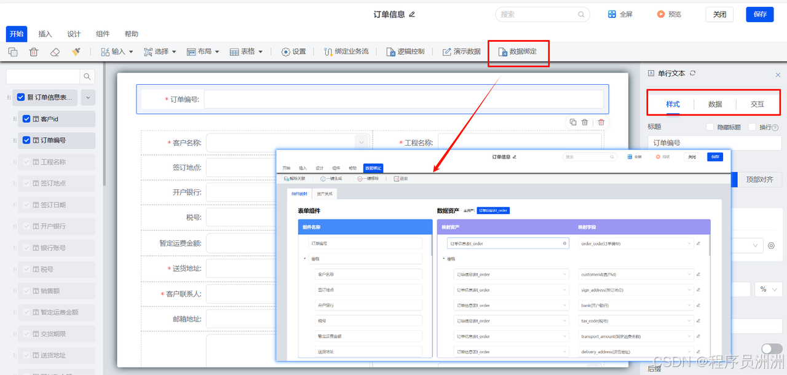Image resolution: width=787 pixels, height=375 pixels.
Task: Click the 保存 save button
Action: [759, 14]
